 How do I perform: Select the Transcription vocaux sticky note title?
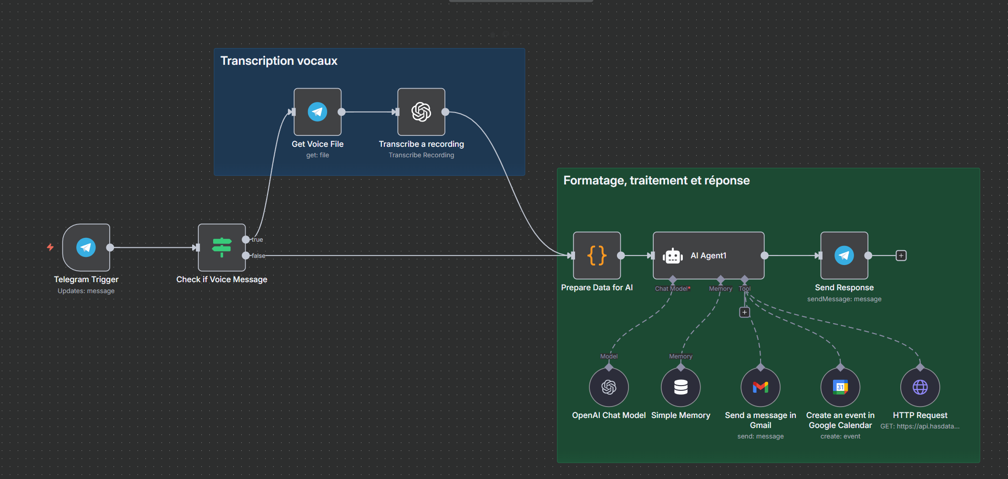click(x=278, y=61)
